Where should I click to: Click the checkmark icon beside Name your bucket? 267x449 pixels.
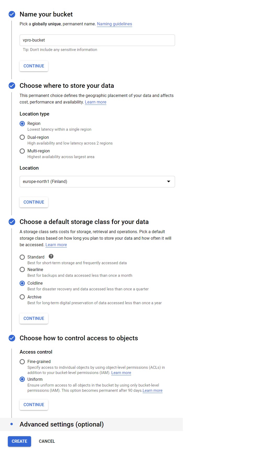(x=12, y=14)
